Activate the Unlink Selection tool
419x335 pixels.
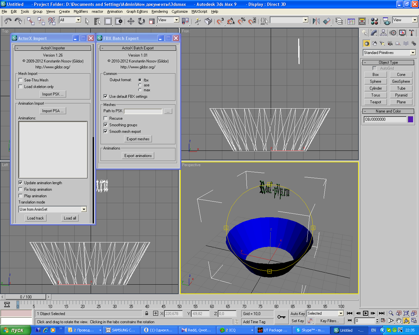41,21
